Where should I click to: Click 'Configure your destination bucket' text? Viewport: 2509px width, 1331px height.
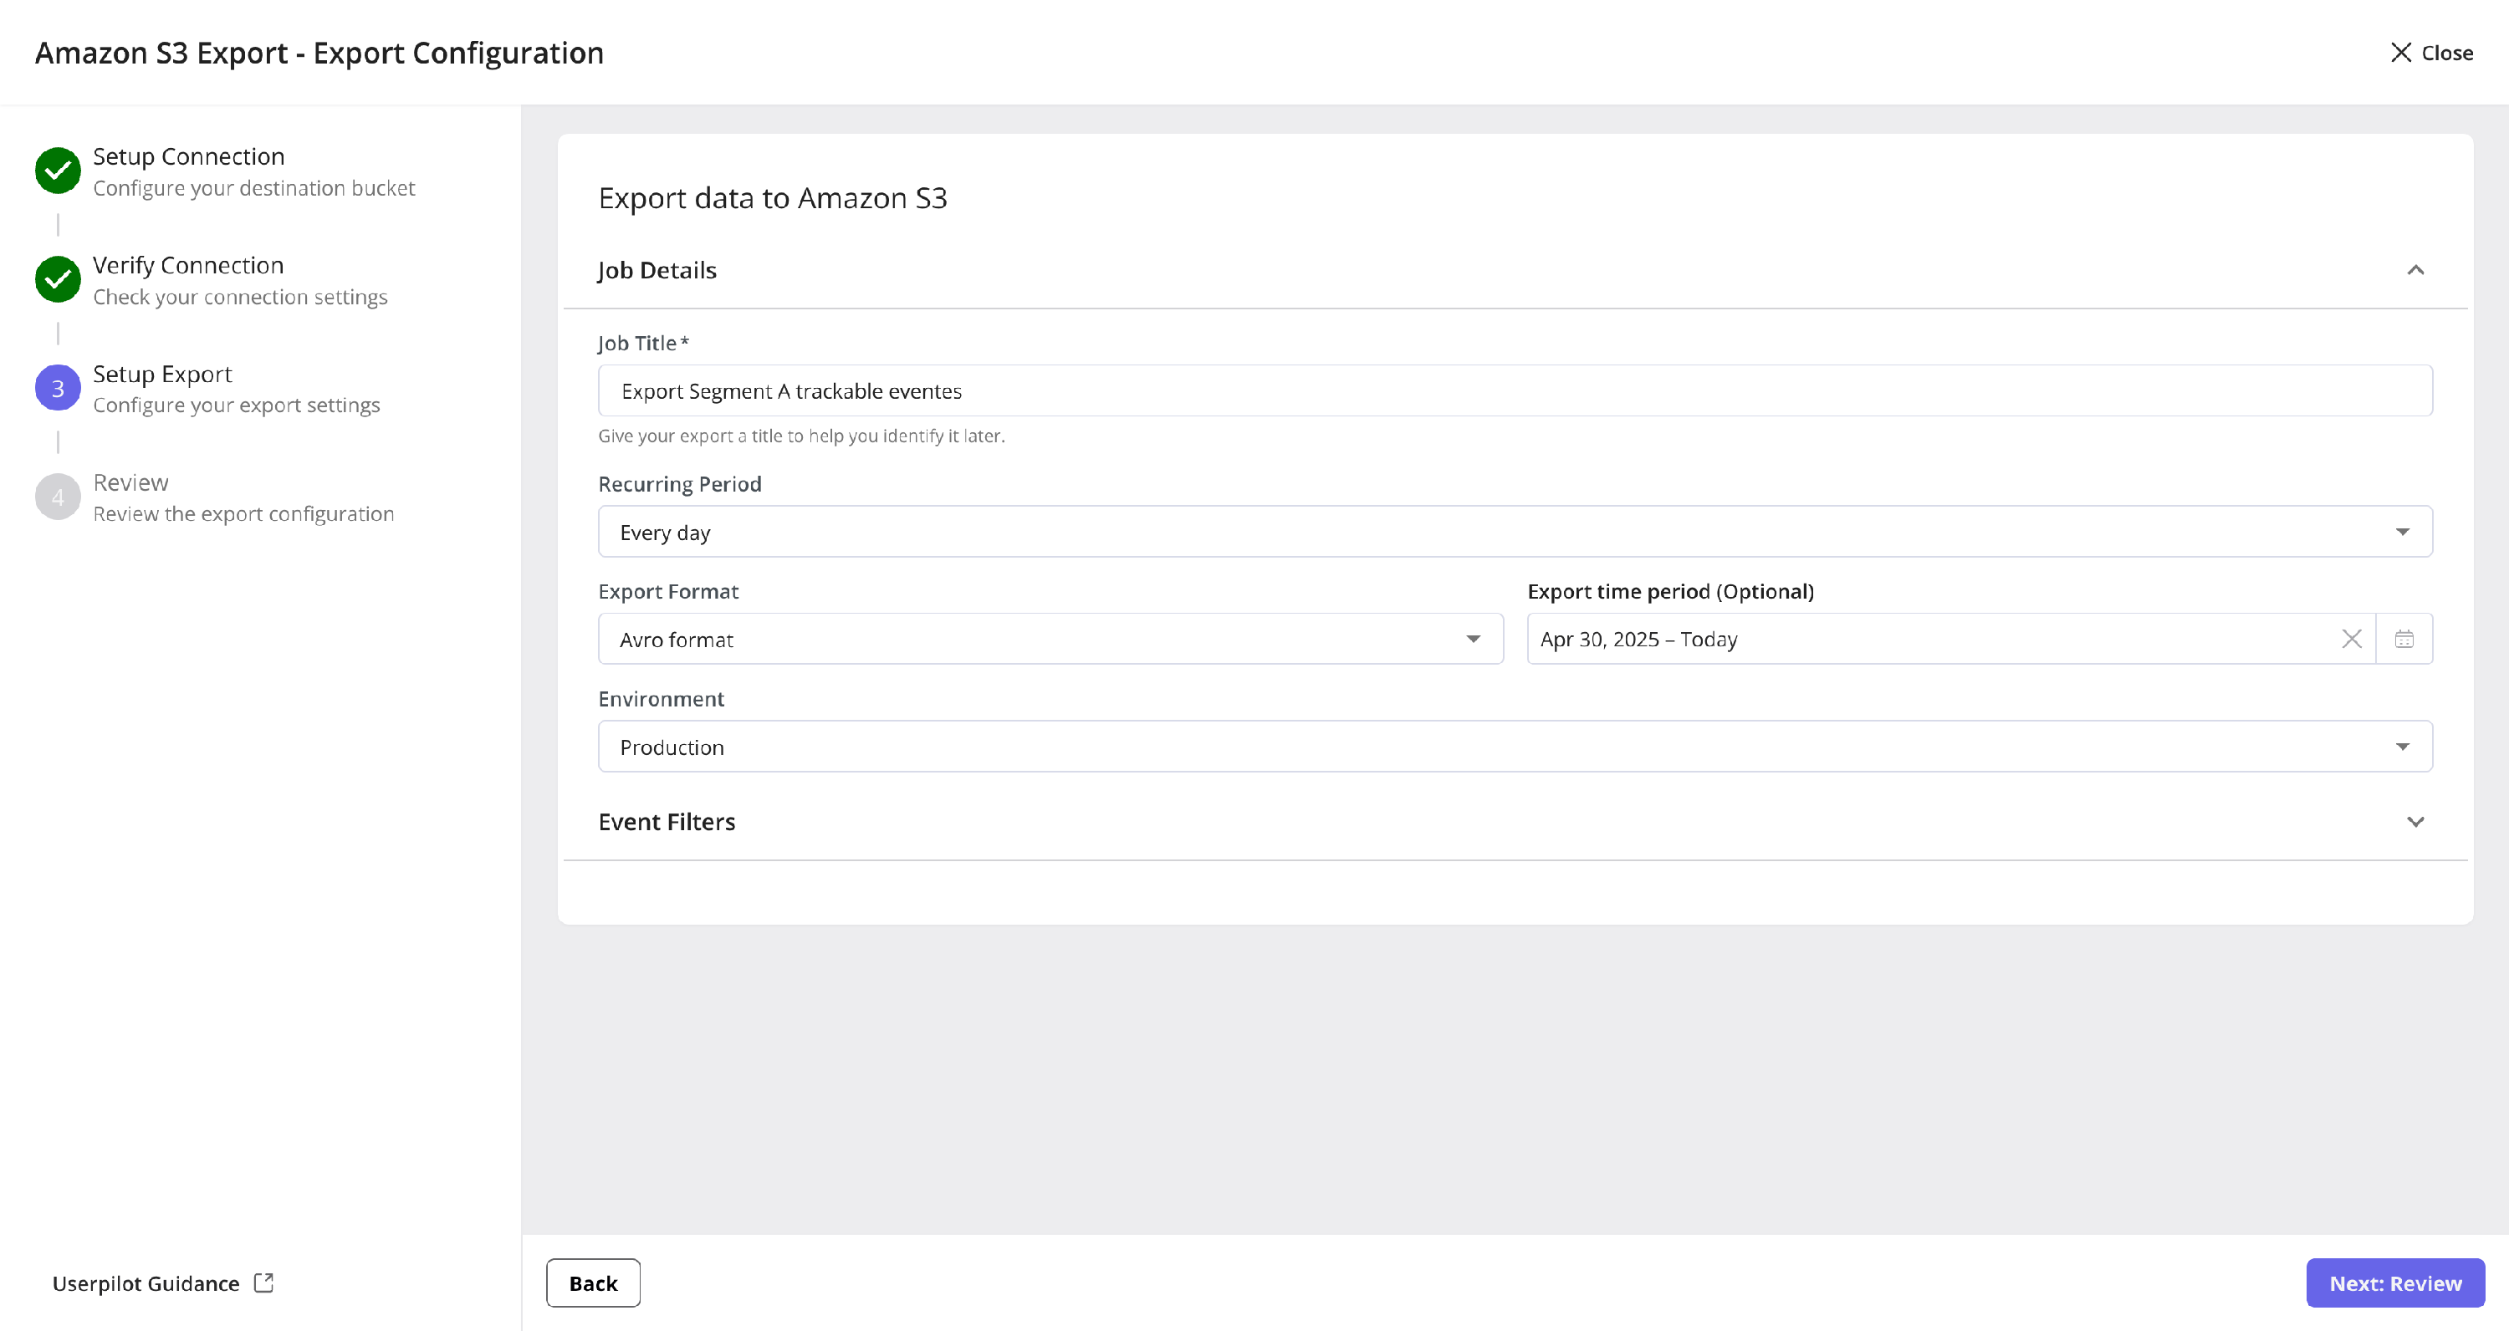coord(254,188)
